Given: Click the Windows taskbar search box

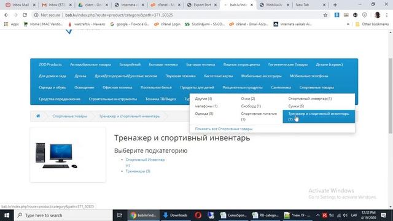Looking at the screenshot, I should click(63, 215).
